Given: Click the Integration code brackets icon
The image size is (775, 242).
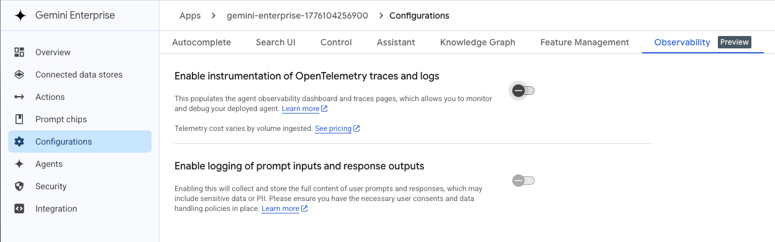Looking at the screenshot, I should [x=19, y=208].
